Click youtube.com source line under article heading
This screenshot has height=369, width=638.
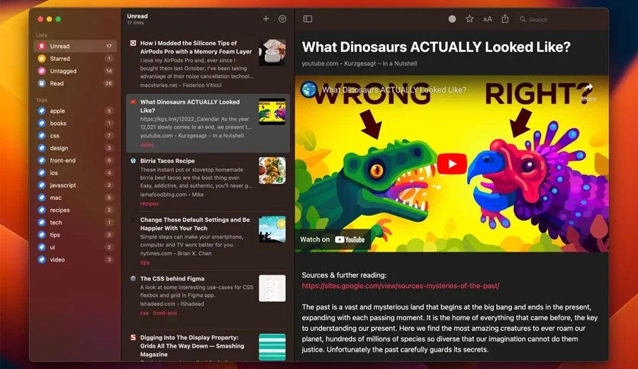click(359, 63)
